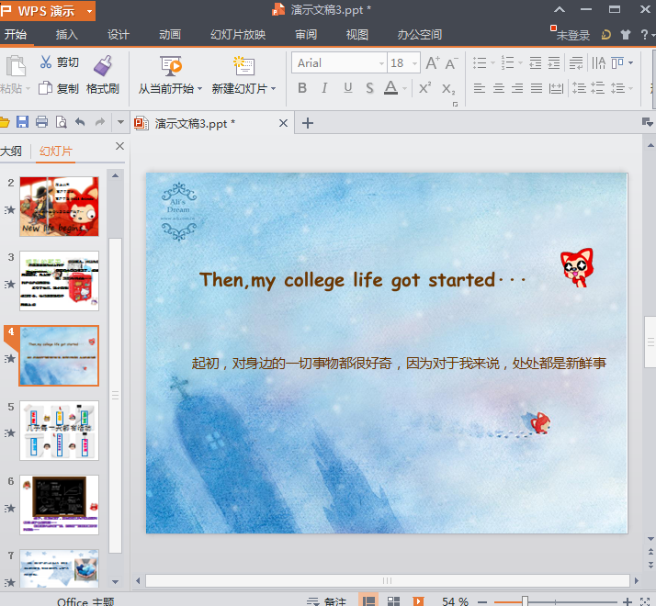This screenshot has height=606, width=656.
Task: Add new document tab with plus button
Action: 308,123
